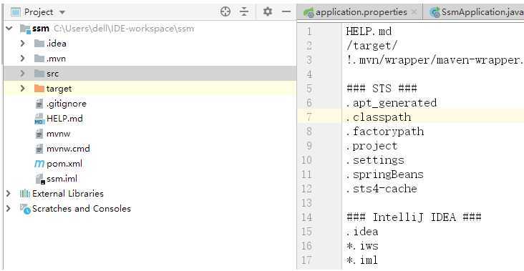Click the application.properties tab Spring icon
Image resolution: width=524 pixels, height=271 pixels.
[x=308, y=13]
